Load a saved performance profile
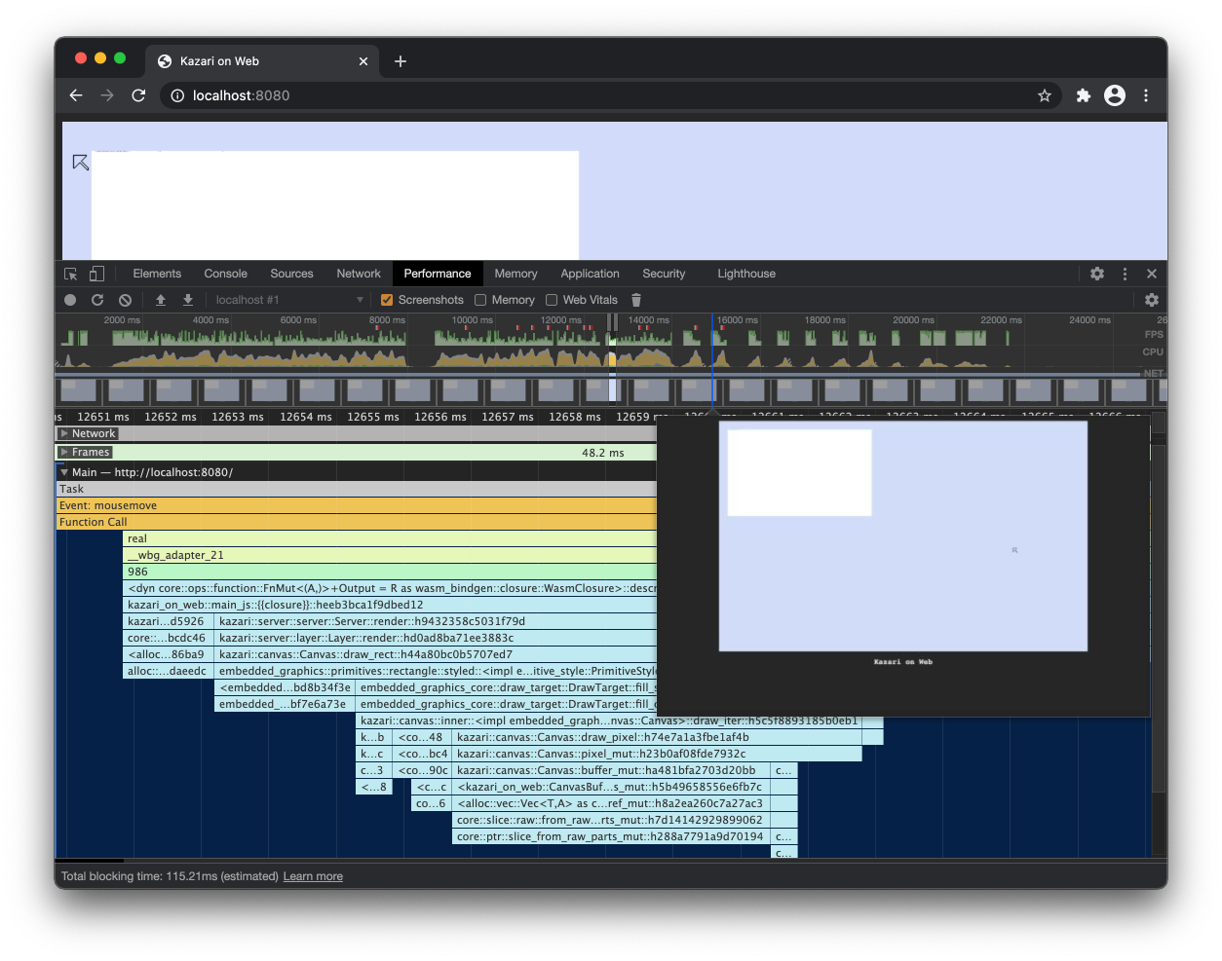Viewport: 1222px width, 961px height. click(161, 300)
